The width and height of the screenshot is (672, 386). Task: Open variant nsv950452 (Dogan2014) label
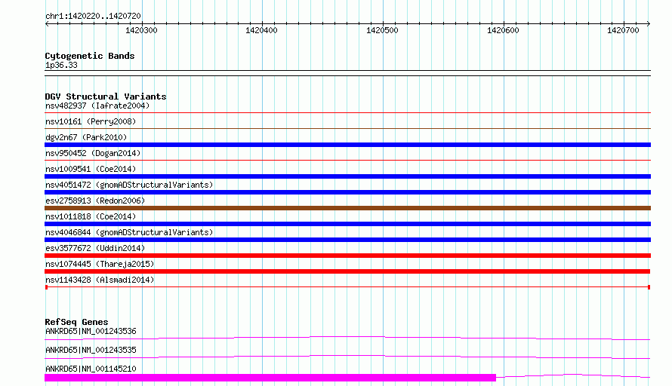click(x=93, y=153)
